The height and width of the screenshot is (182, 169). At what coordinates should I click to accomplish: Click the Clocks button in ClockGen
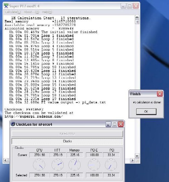pyautogui.click(x=67, y=141)
